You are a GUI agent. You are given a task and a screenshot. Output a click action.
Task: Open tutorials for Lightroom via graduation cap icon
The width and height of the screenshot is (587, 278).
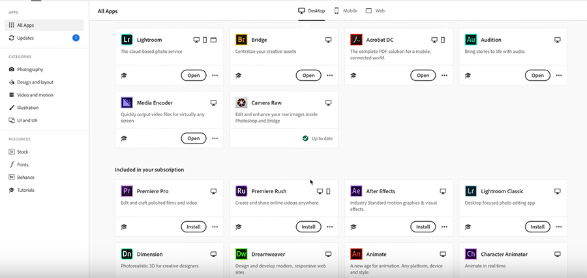click(x=124, y=75)
